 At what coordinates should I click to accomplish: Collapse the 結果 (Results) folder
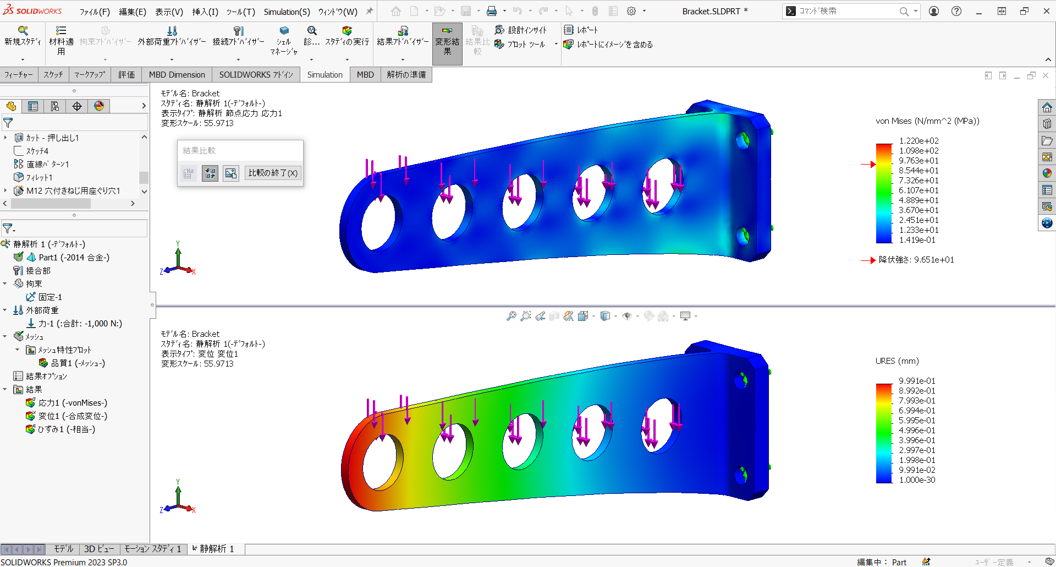tap(5, 389)
